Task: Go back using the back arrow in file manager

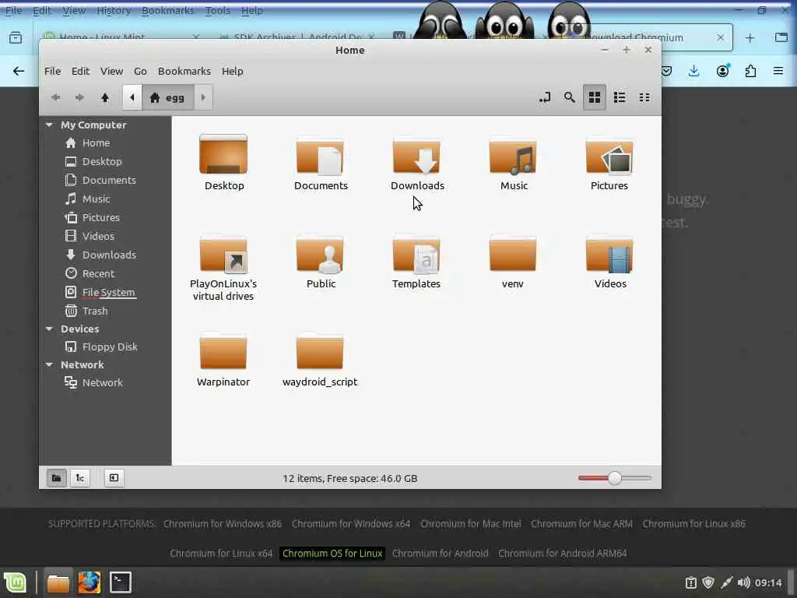Action: coord(56,97)
